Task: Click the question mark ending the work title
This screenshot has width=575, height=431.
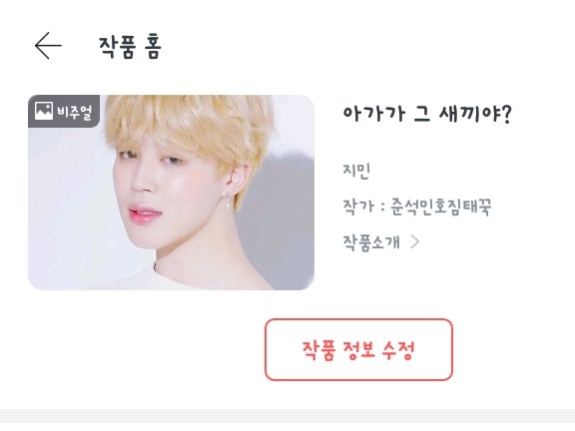Action: (506, 114)
